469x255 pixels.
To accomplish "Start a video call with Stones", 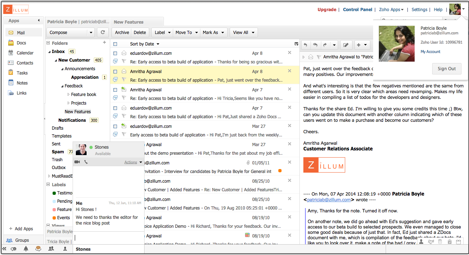I will click(77, 162).
